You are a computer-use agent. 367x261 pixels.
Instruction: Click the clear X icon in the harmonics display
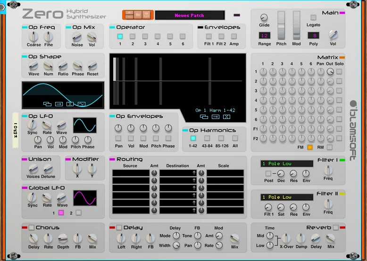pos(226,117)
